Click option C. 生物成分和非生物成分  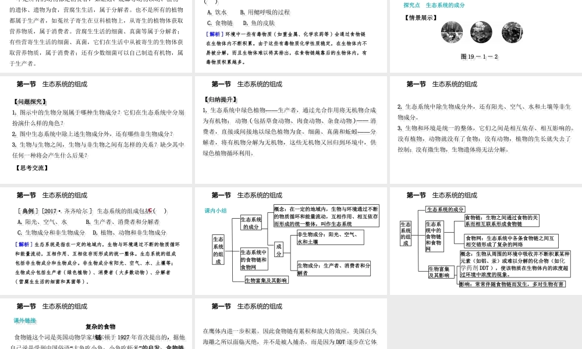51,233
